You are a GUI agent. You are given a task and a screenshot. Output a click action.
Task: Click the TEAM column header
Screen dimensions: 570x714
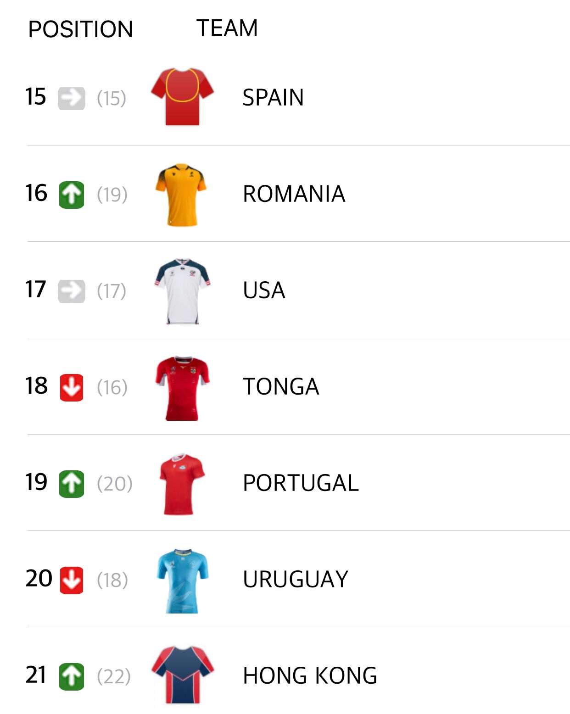tap(227, 28)
